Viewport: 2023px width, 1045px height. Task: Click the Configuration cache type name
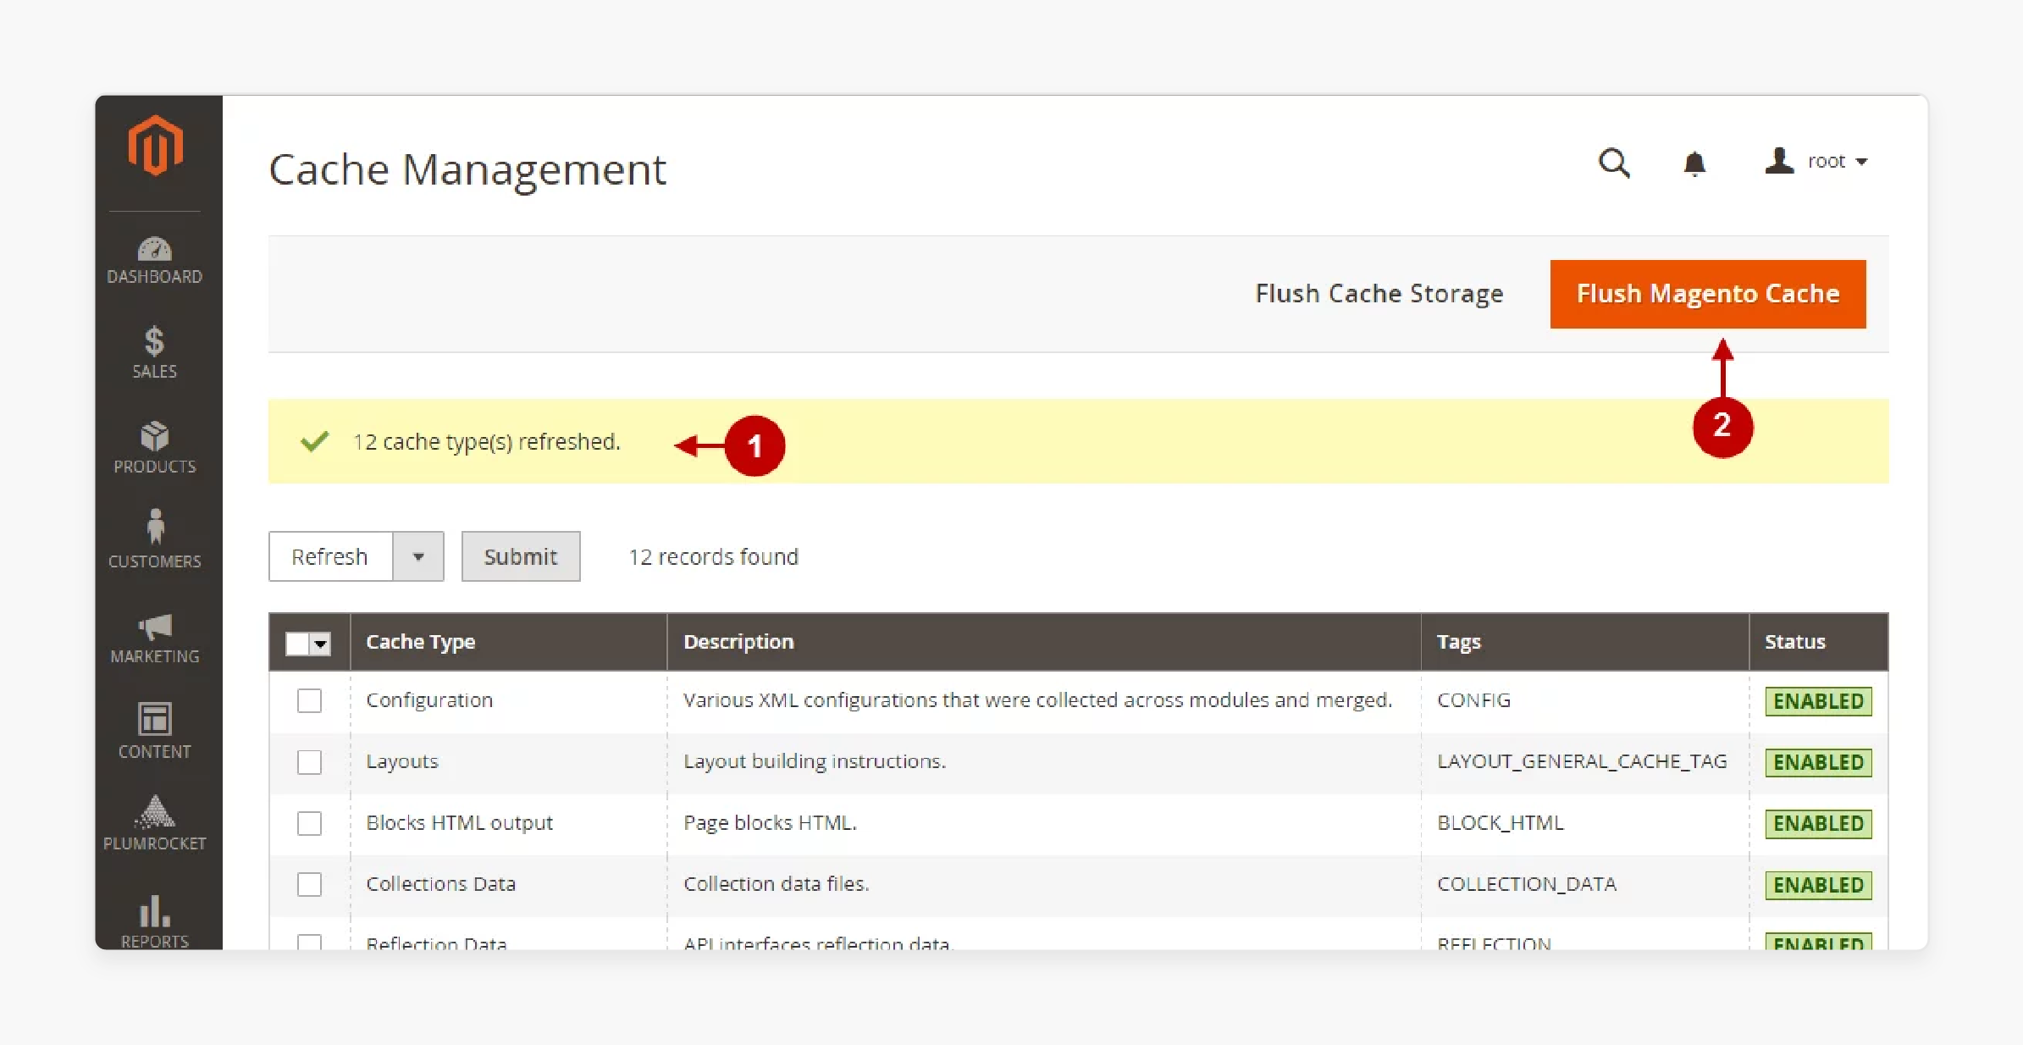pos(429,700)
